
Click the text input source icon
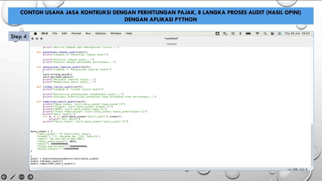[225, 33]
